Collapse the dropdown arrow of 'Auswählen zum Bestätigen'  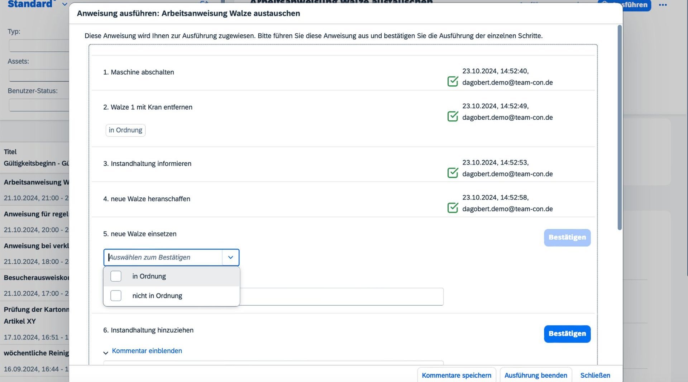click(x=230, y=257)
